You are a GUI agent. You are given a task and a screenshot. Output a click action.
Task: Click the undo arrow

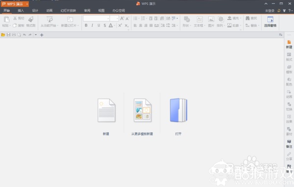24,35
